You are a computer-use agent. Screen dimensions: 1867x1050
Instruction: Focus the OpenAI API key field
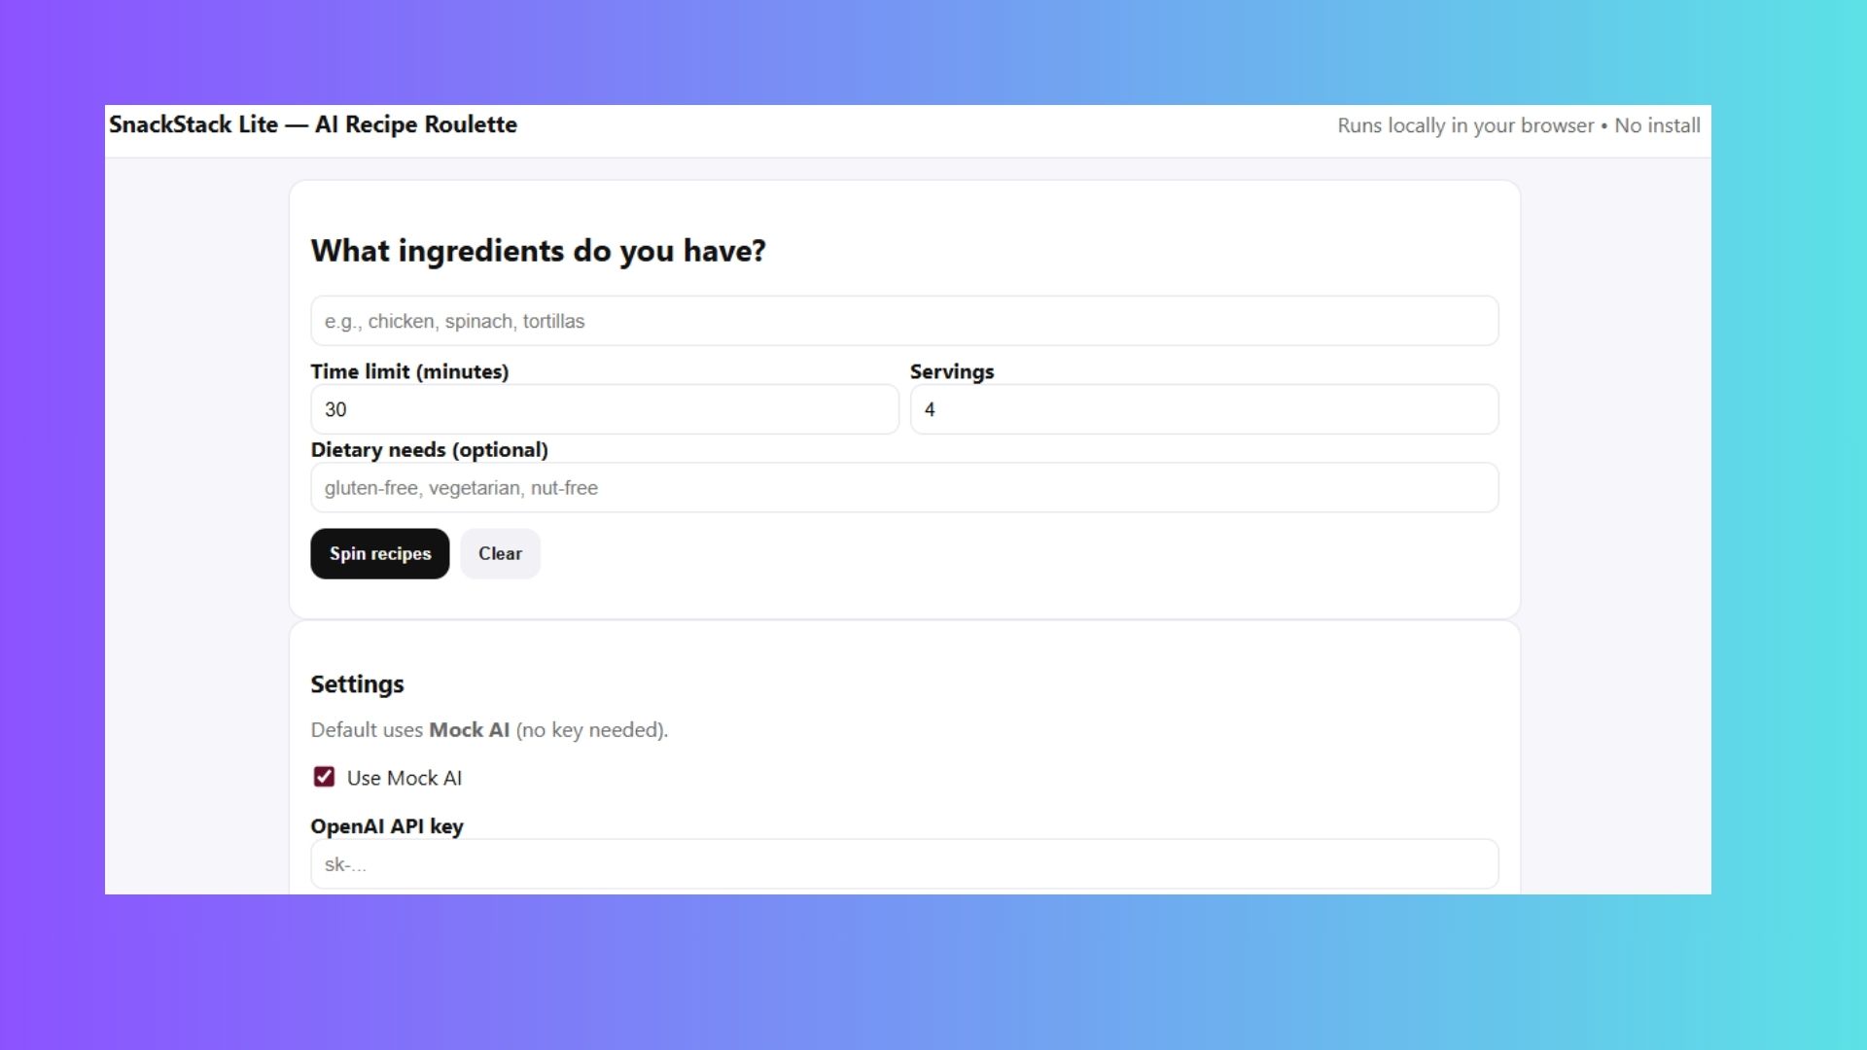pyautogui.click(x=903, y=864)
